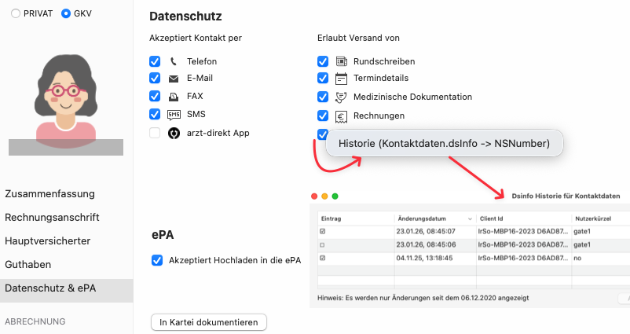Select history entry dated 23.01.26, 08:45:07
This screenshot has width=630, height=334.
click(474, 232)
